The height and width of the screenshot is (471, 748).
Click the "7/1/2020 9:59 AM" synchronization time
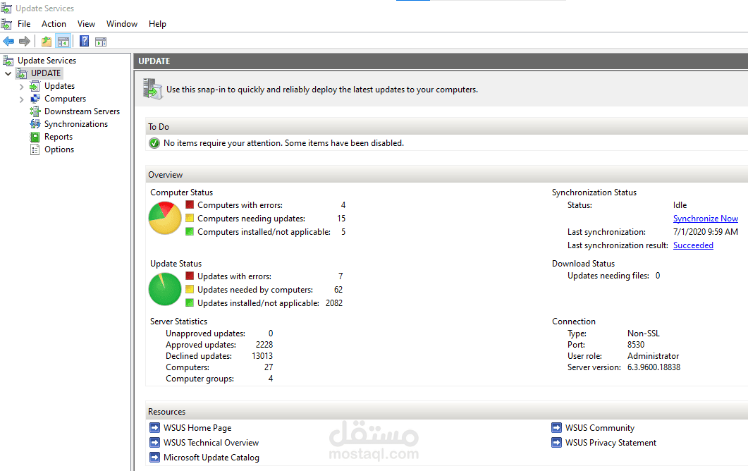[706, 231]
